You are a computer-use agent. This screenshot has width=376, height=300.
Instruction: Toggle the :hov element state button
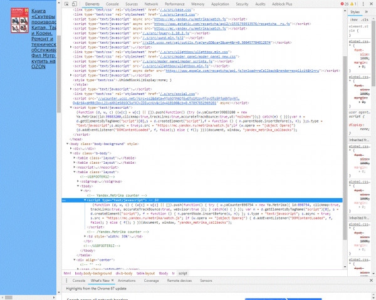coord(354,19)
